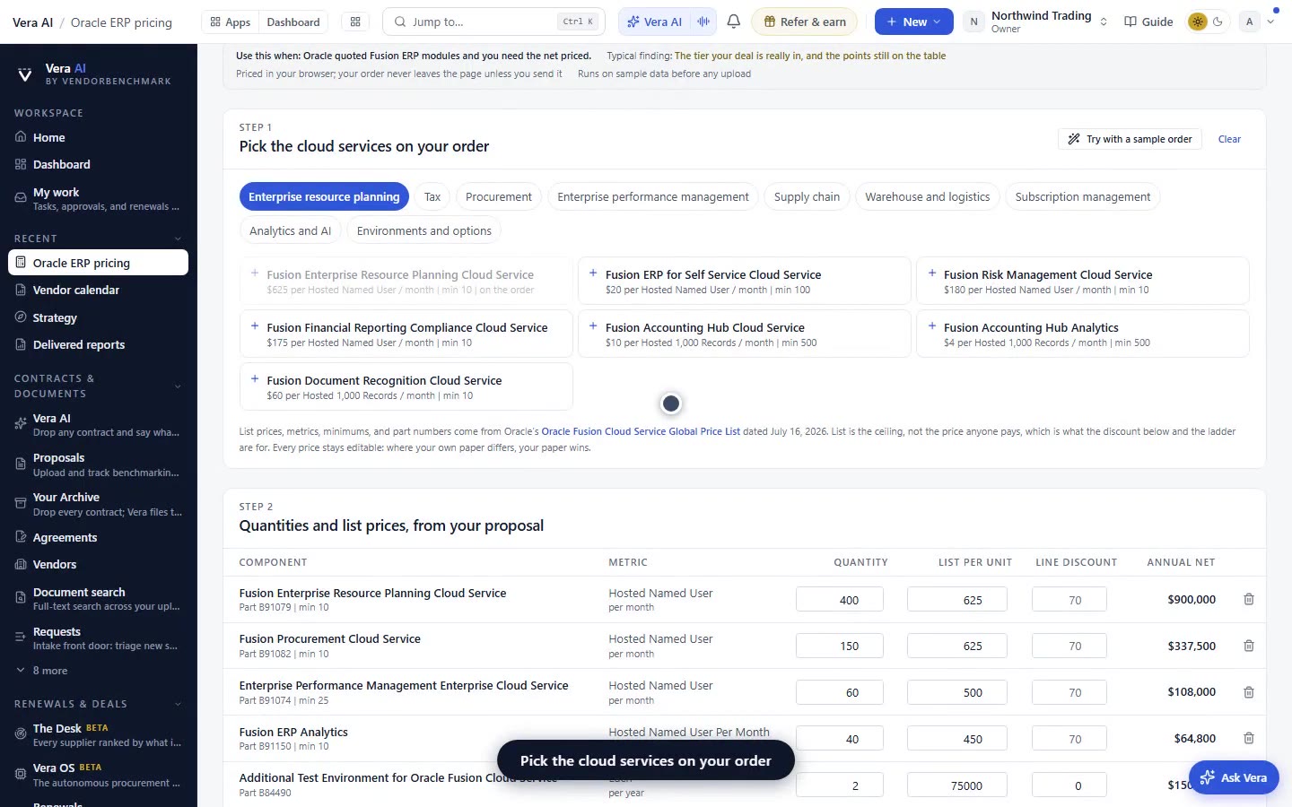Open the Northwind Trading workspace switcher

[1036, 22]
